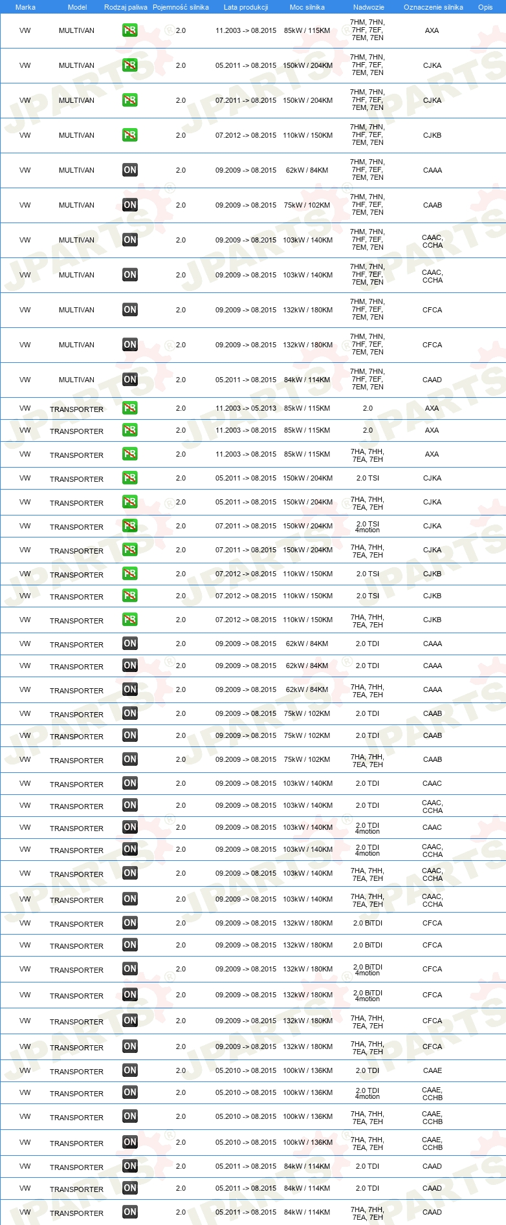Click the diesel icon for Transporter 2.0 TDI CAAE
506x1225 pixels.
coord(130,1070)
